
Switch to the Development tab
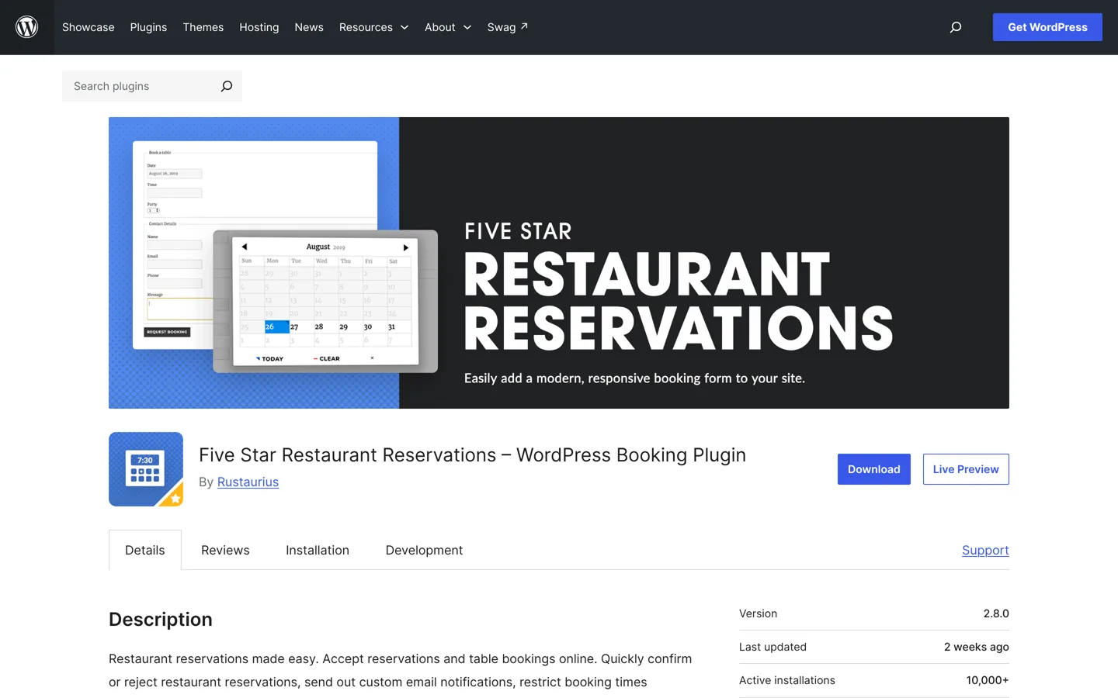[x=424, y=550]
